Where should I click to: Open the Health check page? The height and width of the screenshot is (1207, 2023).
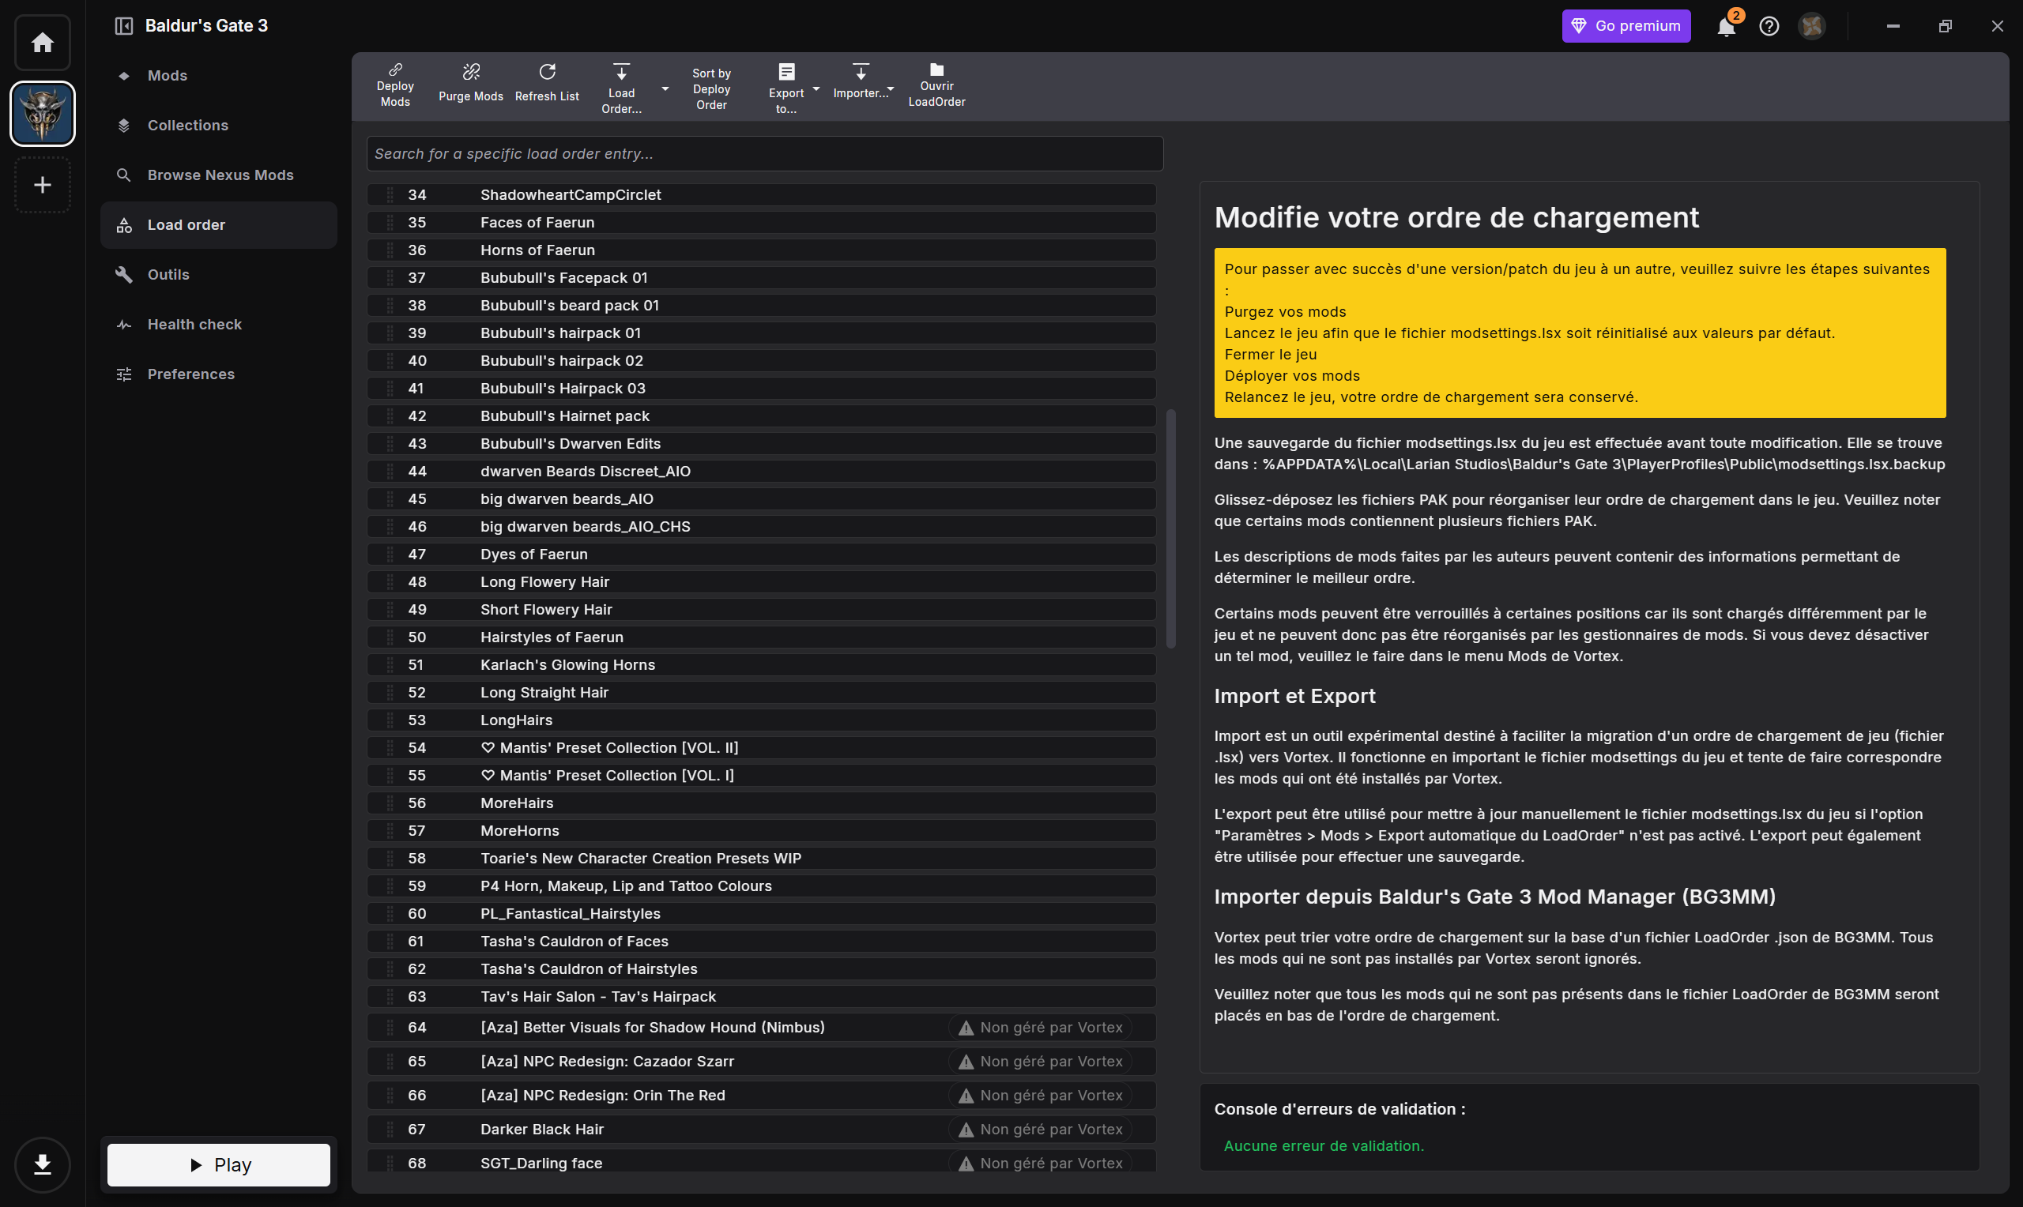coord(218,325)
